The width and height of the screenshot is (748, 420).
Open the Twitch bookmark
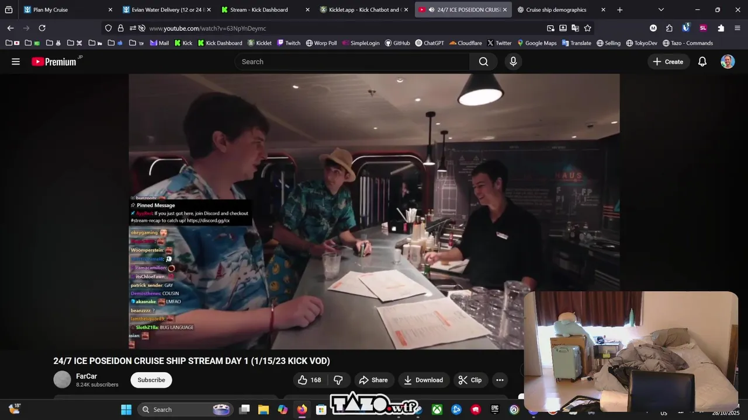[289, 43]
